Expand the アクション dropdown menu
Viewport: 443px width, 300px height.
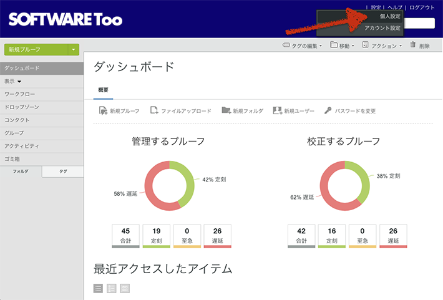click(x=382, y=46)
